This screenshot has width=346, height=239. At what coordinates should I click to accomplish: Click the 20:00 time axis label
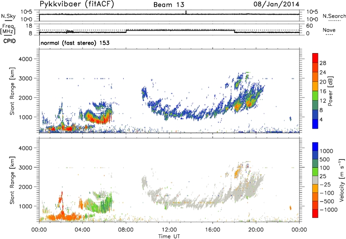tap(256, 230)
